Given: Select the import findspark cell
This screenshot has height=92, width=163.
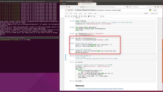Looking at the screenshot, I should 115,22.
